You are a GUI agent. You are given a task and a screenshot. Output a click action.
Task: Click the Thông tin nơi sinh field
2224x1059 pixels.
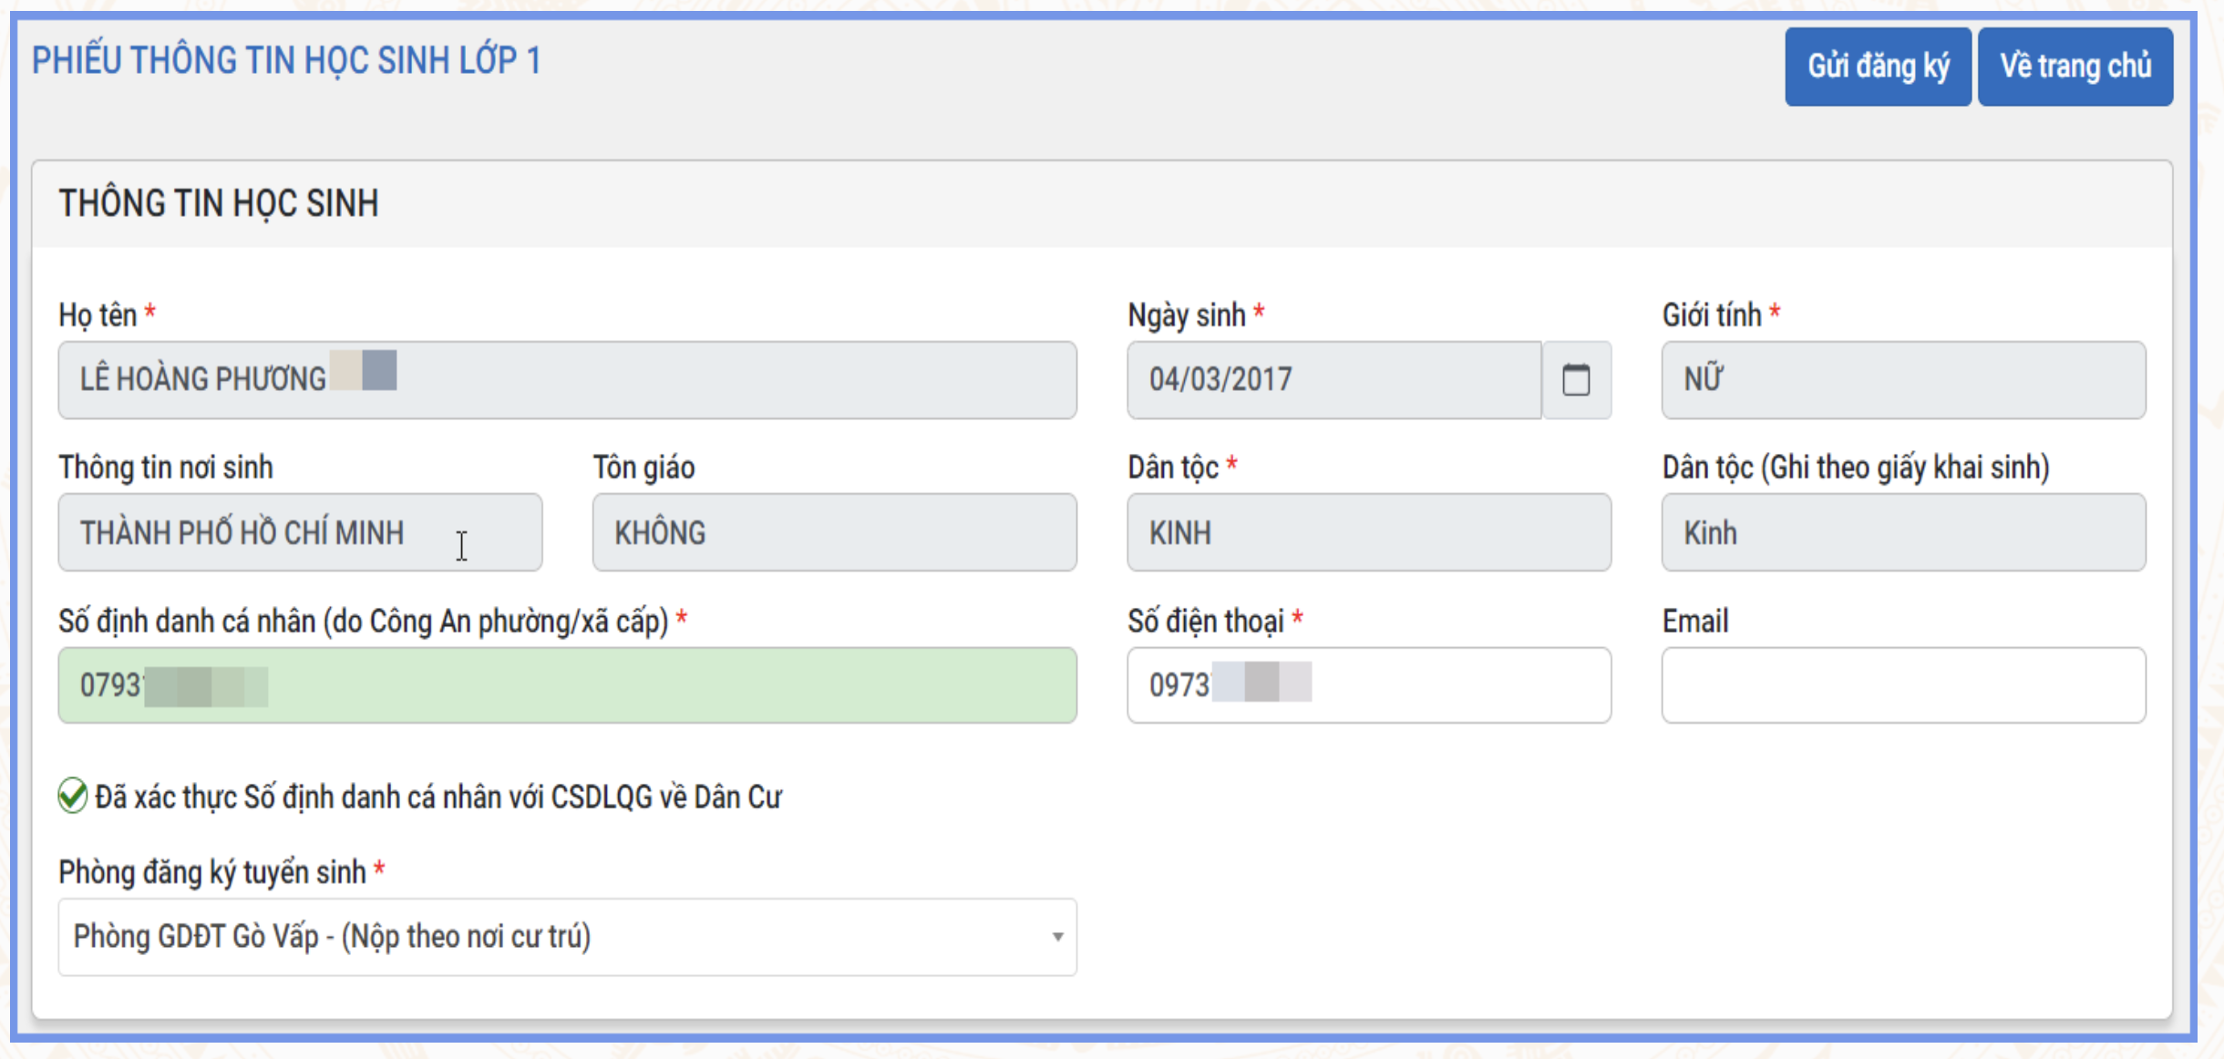tap(300, 532)
